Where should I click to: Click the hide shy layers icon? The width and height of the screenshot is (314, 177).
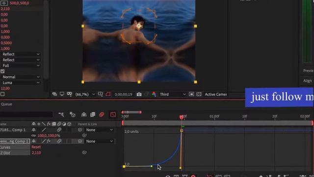(x=84, y=115)
